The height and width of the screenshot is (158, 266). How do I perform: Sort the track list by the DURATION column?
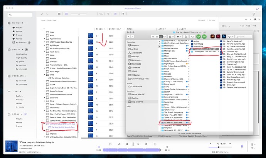(115, 29)
